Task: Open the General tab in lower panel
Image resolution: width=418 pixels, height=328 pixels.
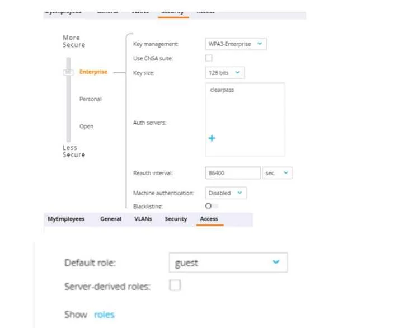Action: click(x=111, y=219)
